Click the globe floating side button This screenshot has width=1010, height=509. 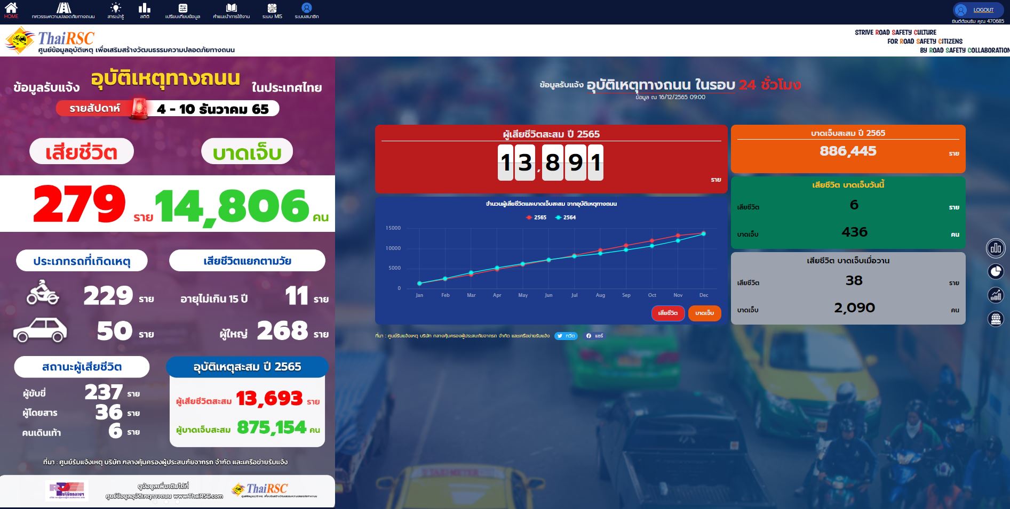[x=995, y=319]
